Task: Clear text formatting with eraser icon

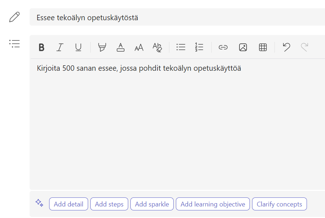Action: coord(157,47)
